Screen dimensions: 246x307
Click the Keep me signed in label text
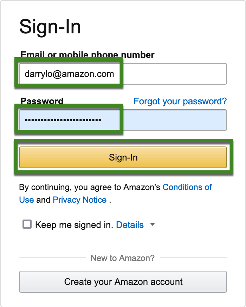[74, 225]
